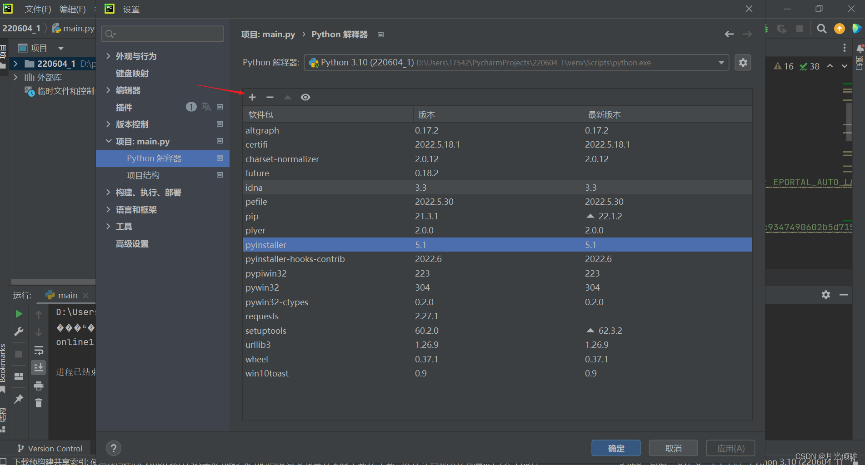Select the setuptools package row
The height and width of the screenshot is (465, 865).
point(498,331)
